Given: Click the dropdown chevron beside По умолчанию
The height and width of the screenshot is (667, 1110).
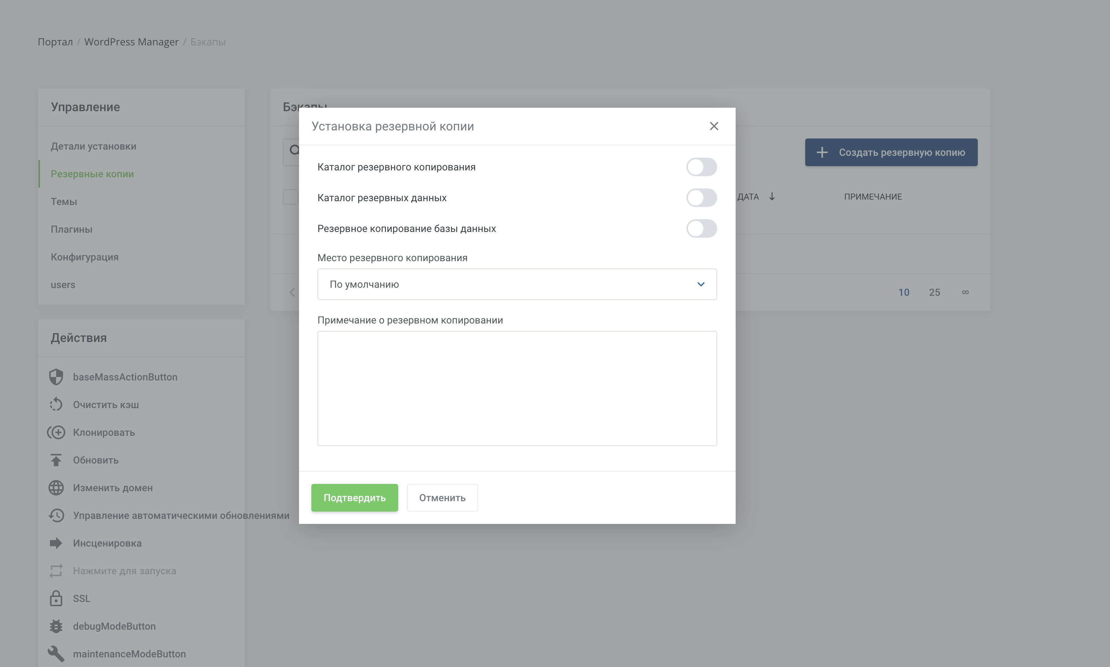Looking at the screenshot, I should click(x=701, y=284).
